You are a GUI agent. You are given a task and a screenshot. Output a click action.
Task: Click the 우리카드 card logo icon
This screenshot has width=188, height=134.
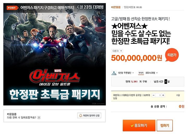coord(114,73)
